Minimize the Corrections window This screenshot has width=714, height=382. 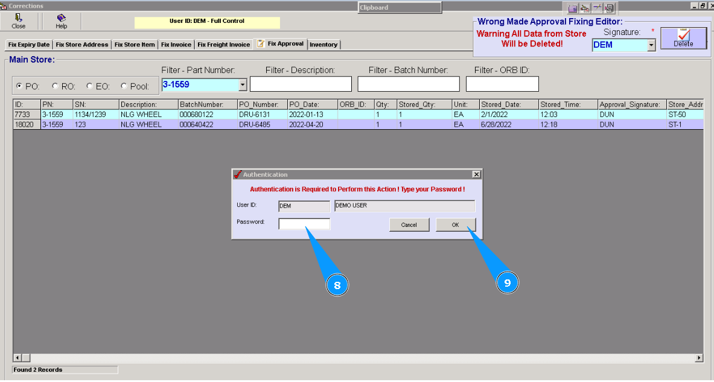click(695, 5)
